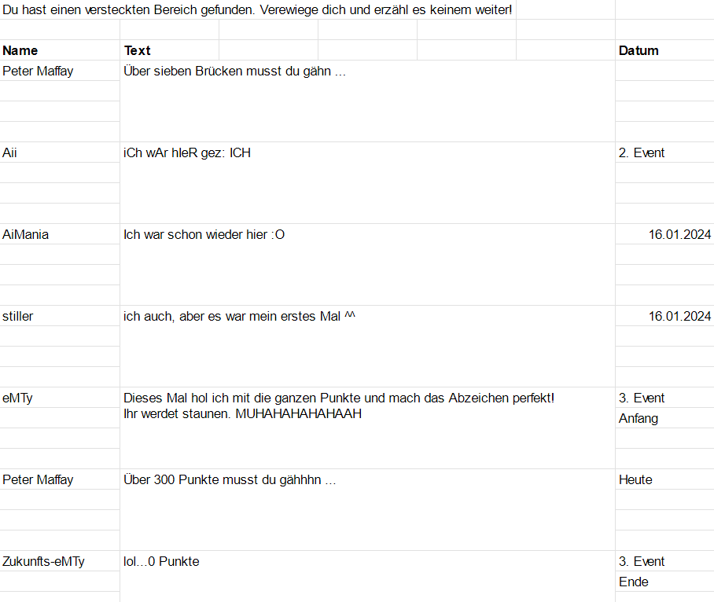Select the 'Datum' header cell
Viewport: 714px width, 602px height.
tap(664, 50)
